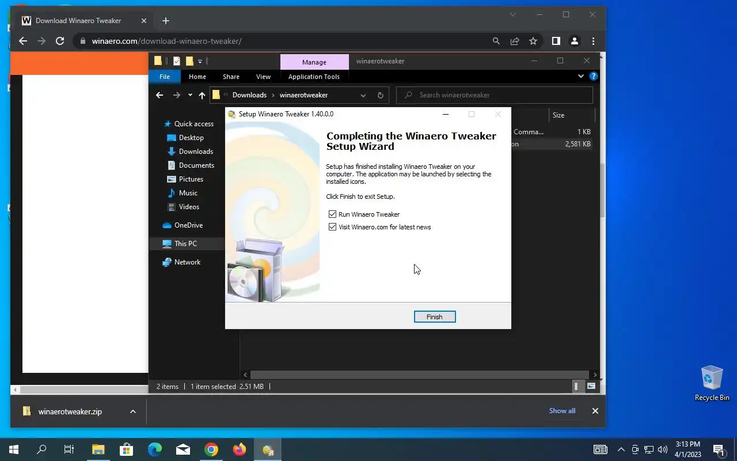Open Microsoft Store from taskbar
737x461 pixels.
(x=126, y=449)
